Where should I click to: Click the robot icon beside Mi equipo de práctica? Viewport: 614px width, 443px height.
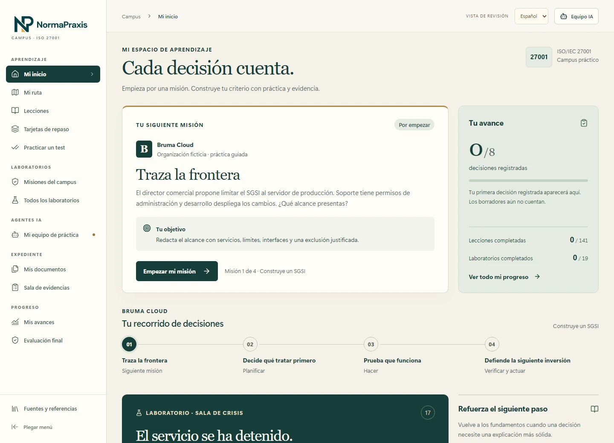click(15, 235)
